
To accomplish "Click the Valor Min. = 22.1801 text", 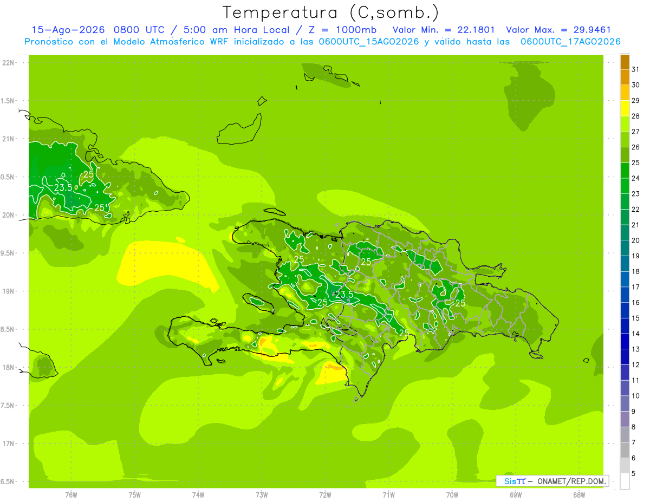I will click(443, 30).
